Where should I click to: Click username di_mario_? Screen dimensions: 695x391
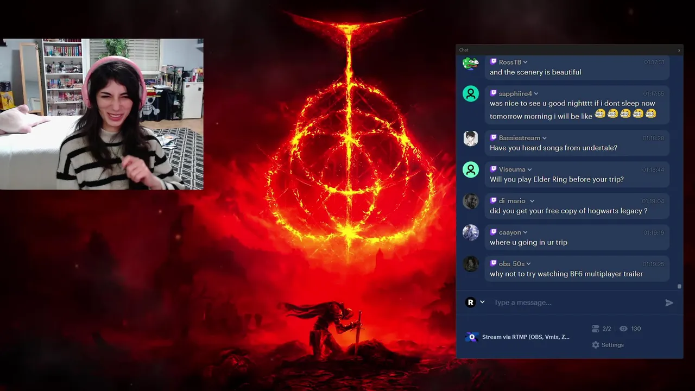click(513, 201)
